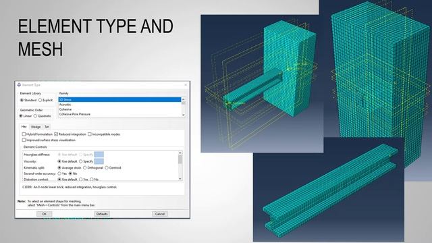Switch to the Wedge tab

coord(36,127)
